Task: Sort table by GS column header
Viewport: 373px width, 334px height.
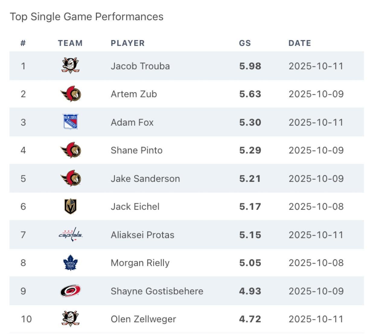Action: pyautogui.click(x=245, y=43)
